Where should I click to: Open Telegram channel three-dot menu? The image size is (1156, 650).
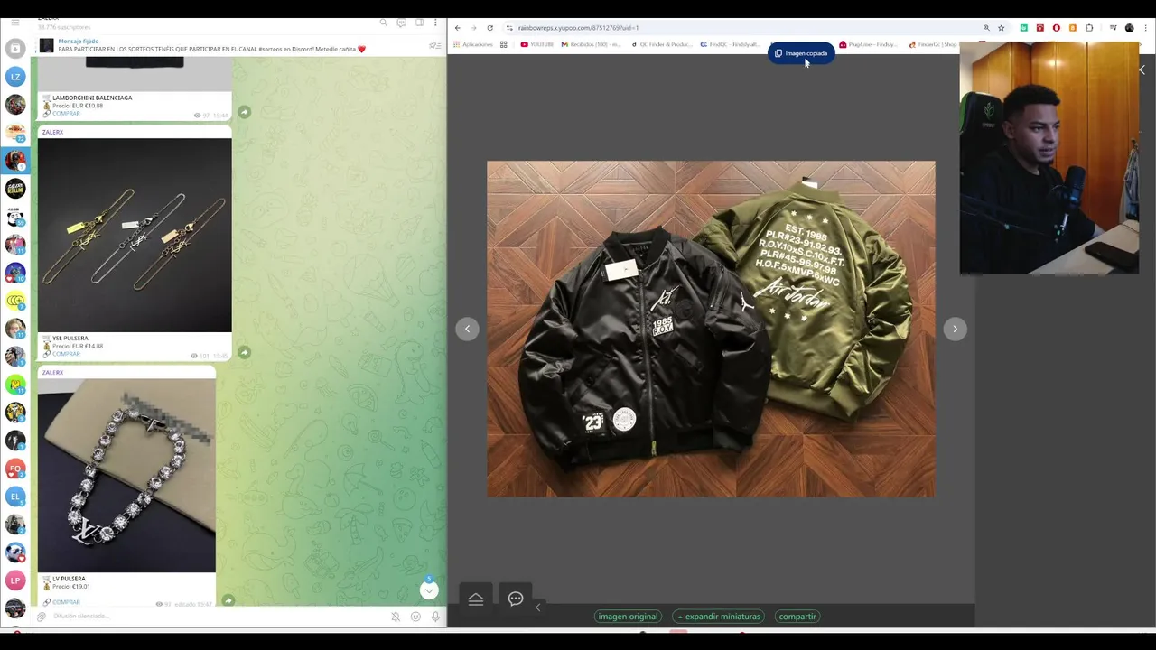coord(436,23)
